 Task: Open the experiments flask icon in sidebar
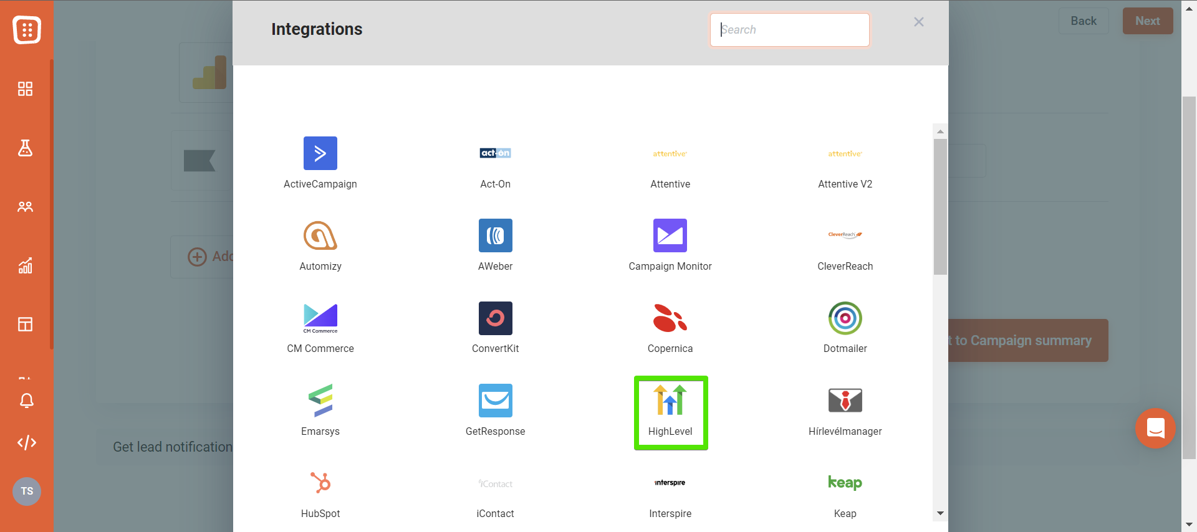point(26,148)
